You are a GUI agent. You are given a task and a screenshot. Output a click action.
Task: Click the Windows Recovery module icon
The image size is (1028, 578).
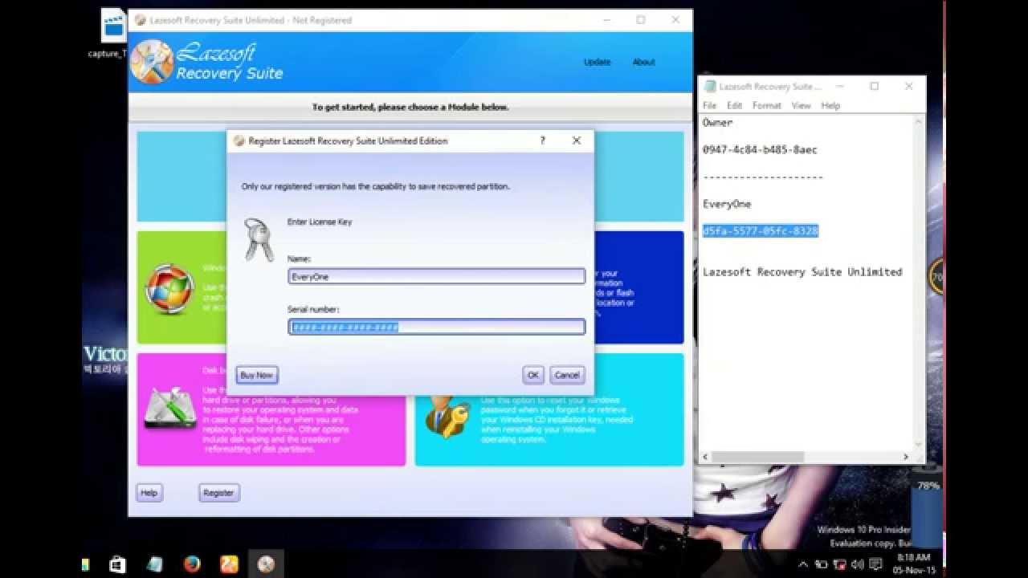click(x=169, y=288)
